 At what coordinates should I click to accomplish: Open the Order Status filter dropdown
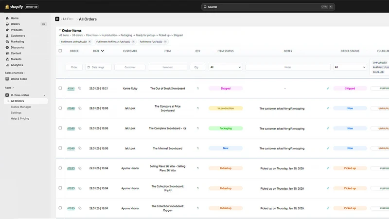350,67
